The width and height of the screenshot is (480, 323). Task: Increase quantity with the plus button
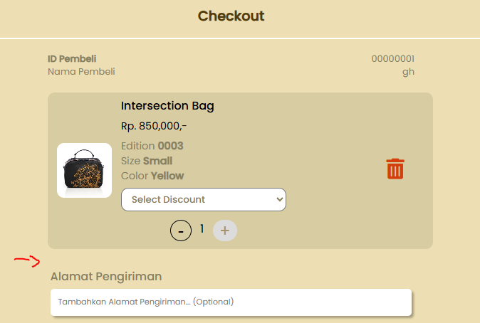tap(225, 231)
